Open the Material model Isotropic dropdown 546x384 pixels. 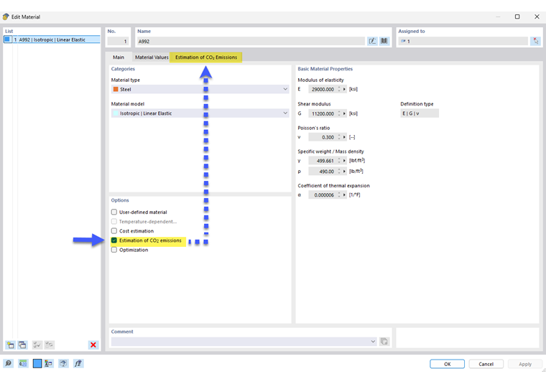click(200, 113)
